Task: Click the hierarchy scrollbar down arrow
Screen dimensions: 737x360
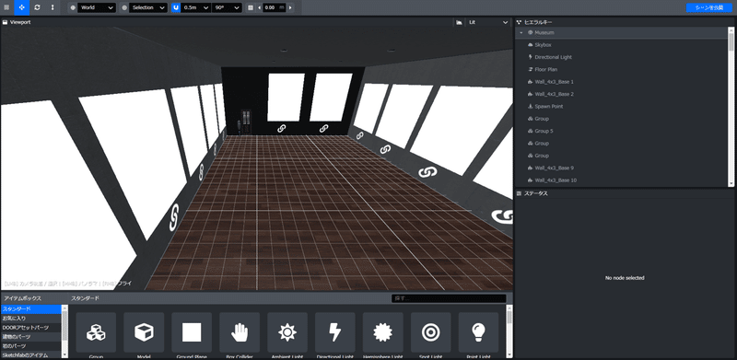Action: [x=731, y=184]
